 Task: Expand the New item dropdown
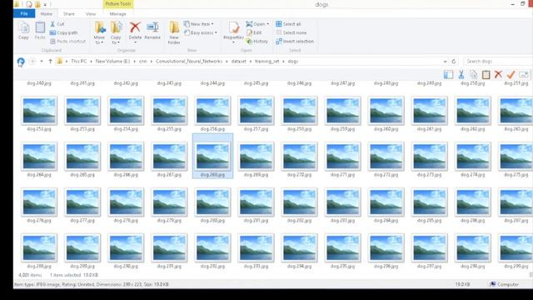tap(212, 24)
